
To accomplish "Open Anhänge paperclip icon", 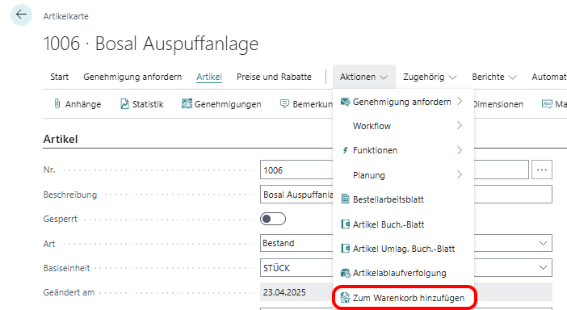I will click(57, 104).
